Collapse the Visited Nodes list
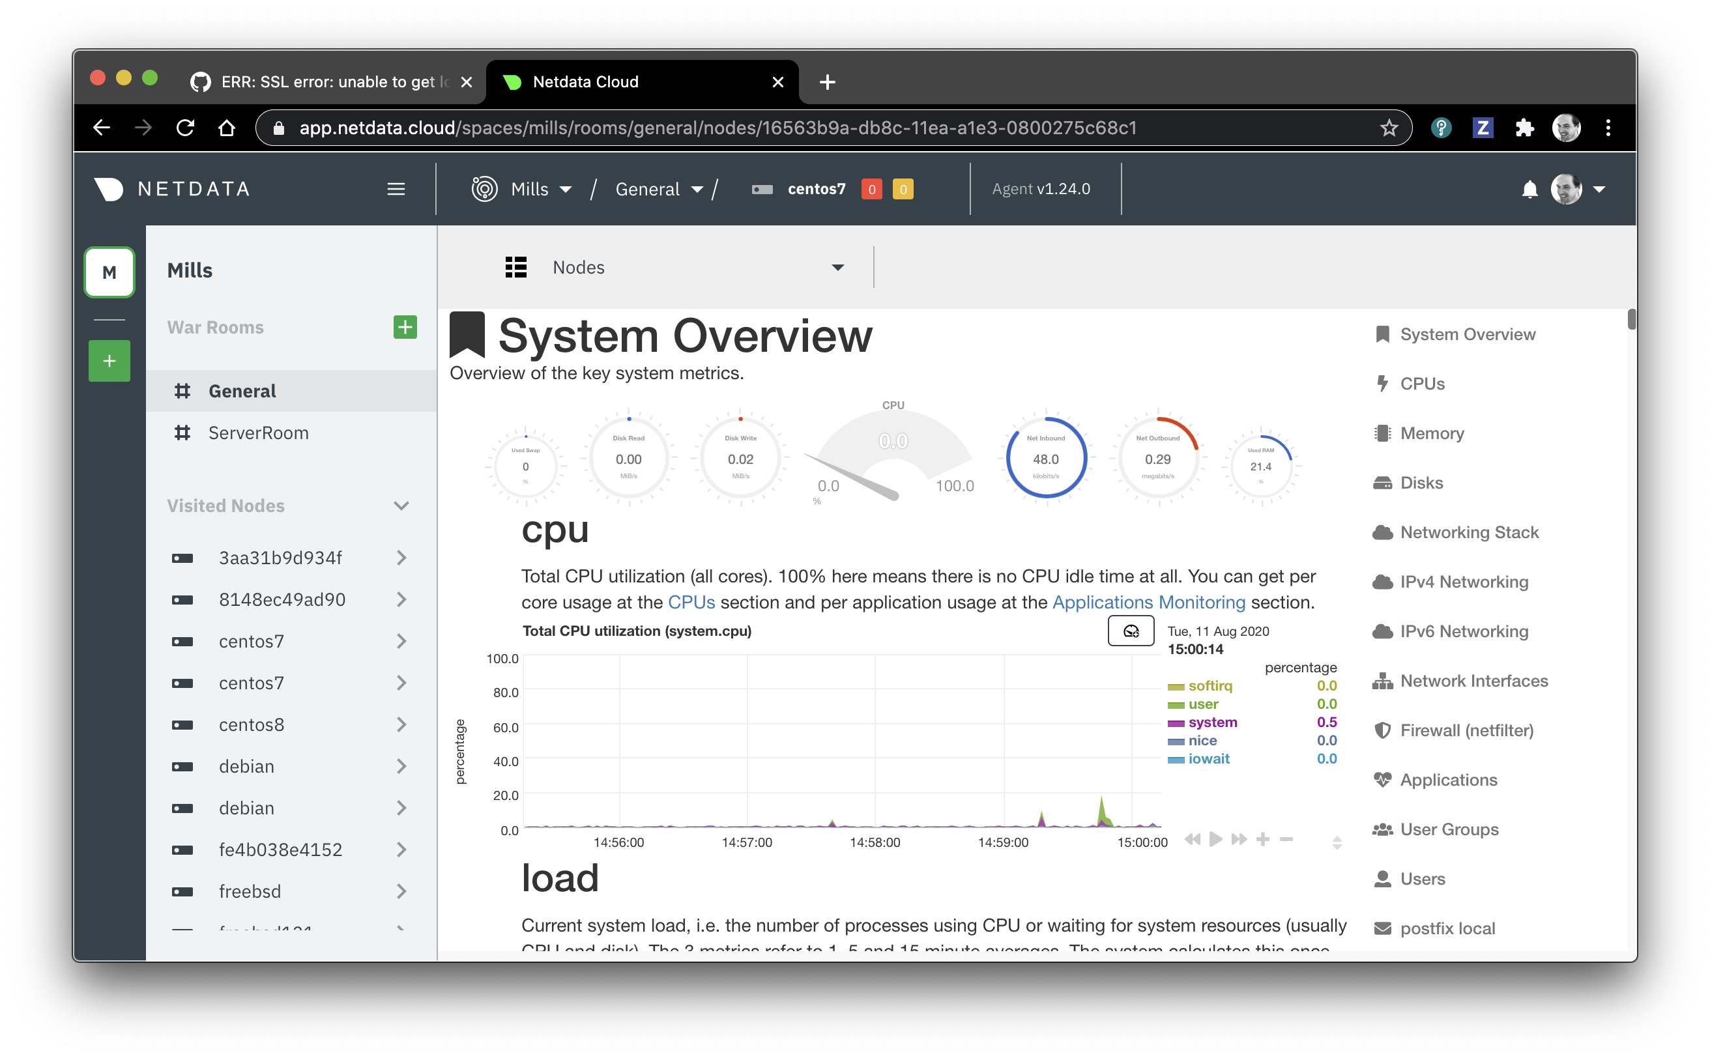This screenshot has height=1058, width=1710. tap(400, 505)
